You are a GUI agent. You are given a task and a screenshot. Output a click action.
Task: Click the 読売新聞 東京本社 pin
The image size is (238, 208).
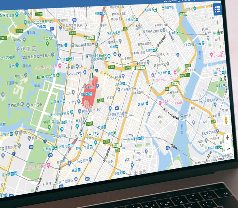click(73, 45)
